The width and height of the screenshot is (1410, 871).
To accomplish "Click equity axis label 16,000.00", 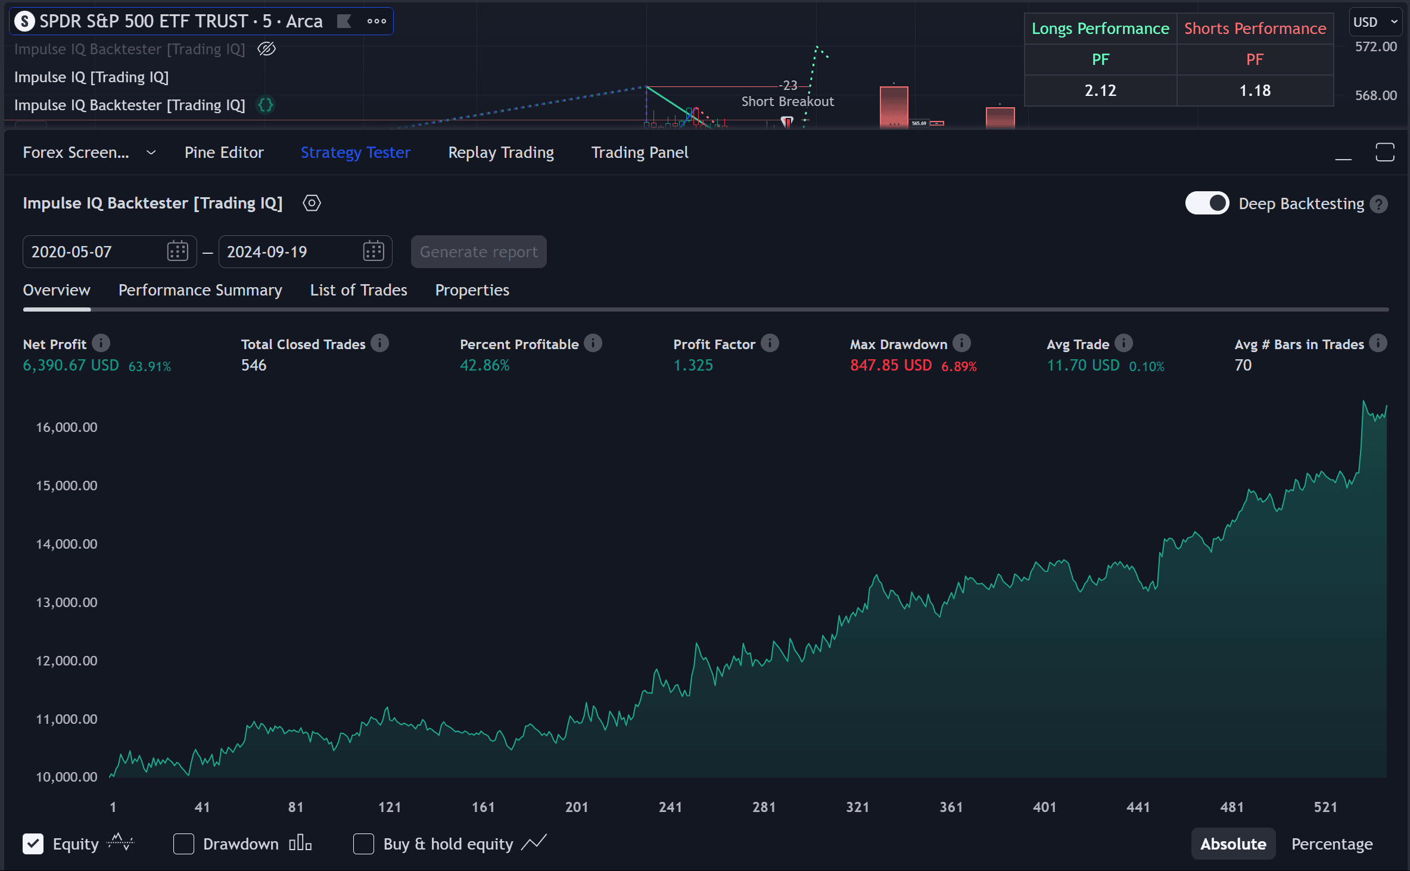I will pyautogui.click(x=67, y=427).
